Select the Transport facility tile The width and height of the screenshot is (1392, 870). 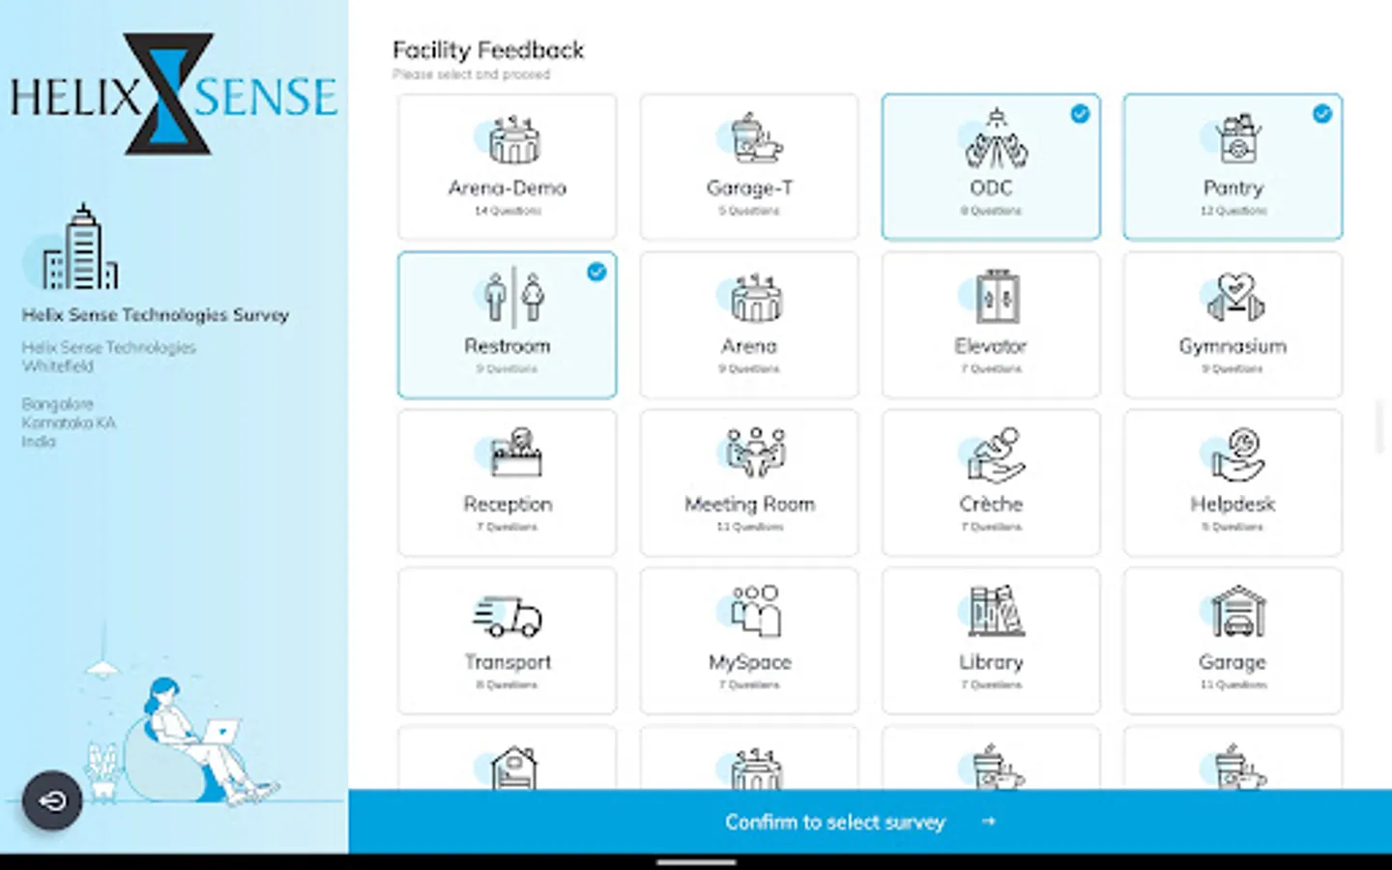tap(507, 640)
